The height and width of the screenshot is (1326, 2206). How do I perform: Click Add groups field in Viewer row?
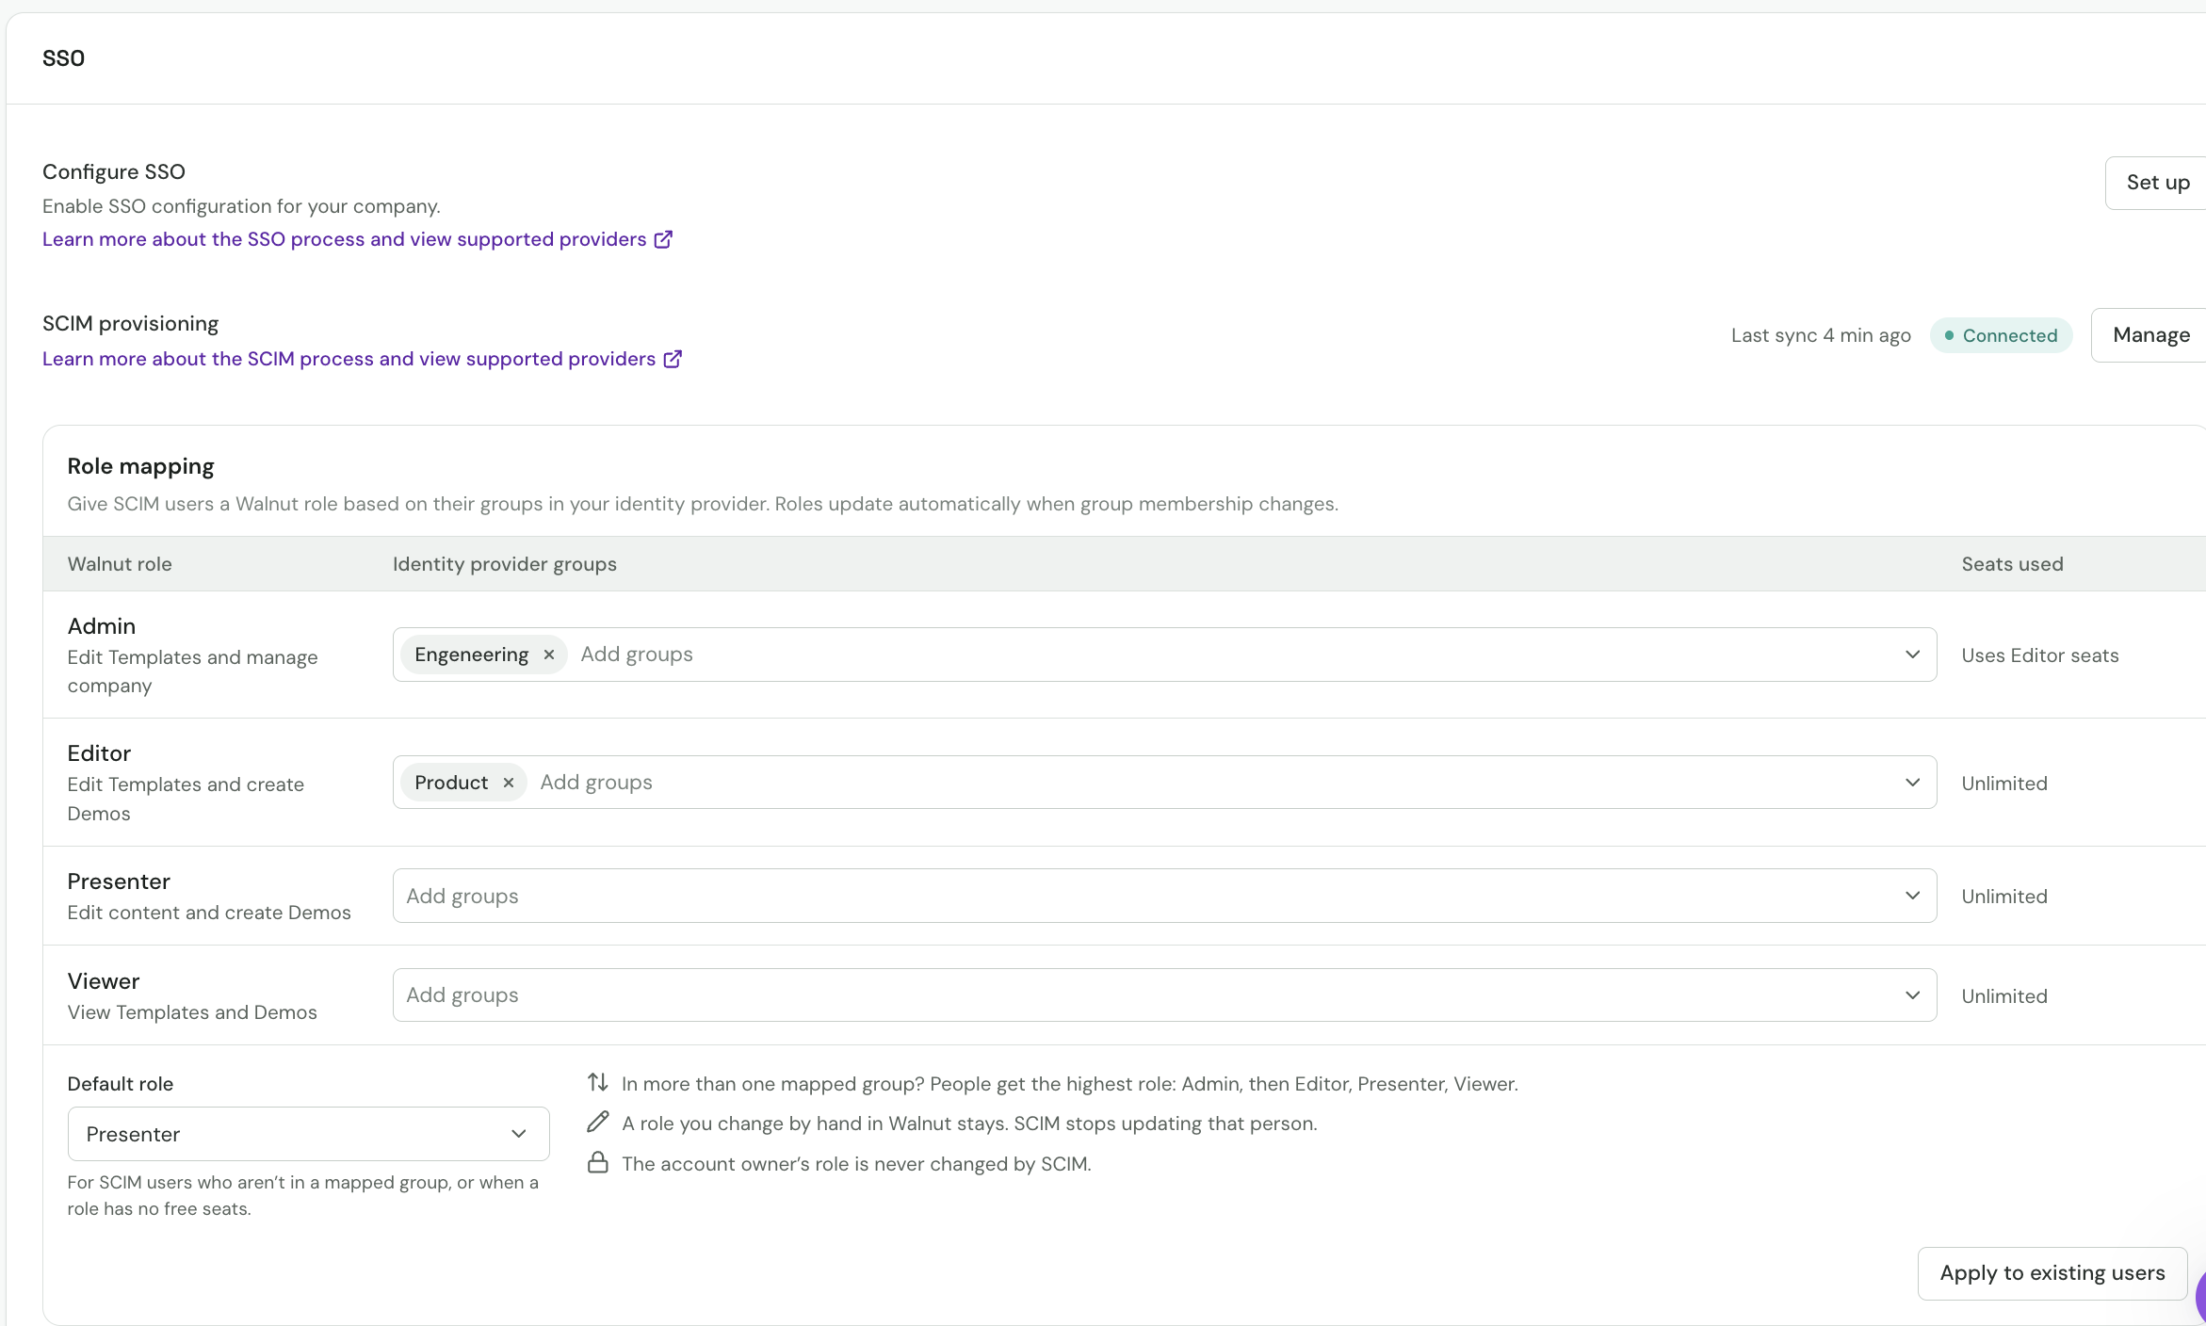point(1164,995)
